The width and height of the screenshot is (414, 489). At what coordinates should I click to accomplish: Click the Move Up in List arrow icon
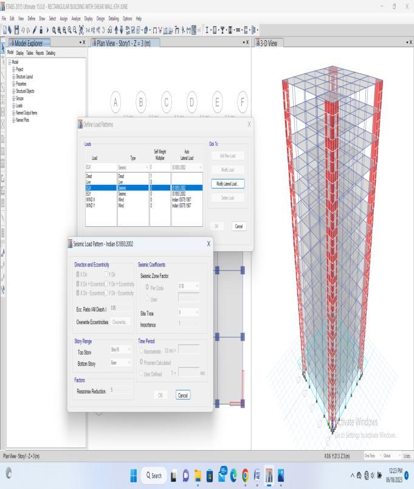[116, 30]
